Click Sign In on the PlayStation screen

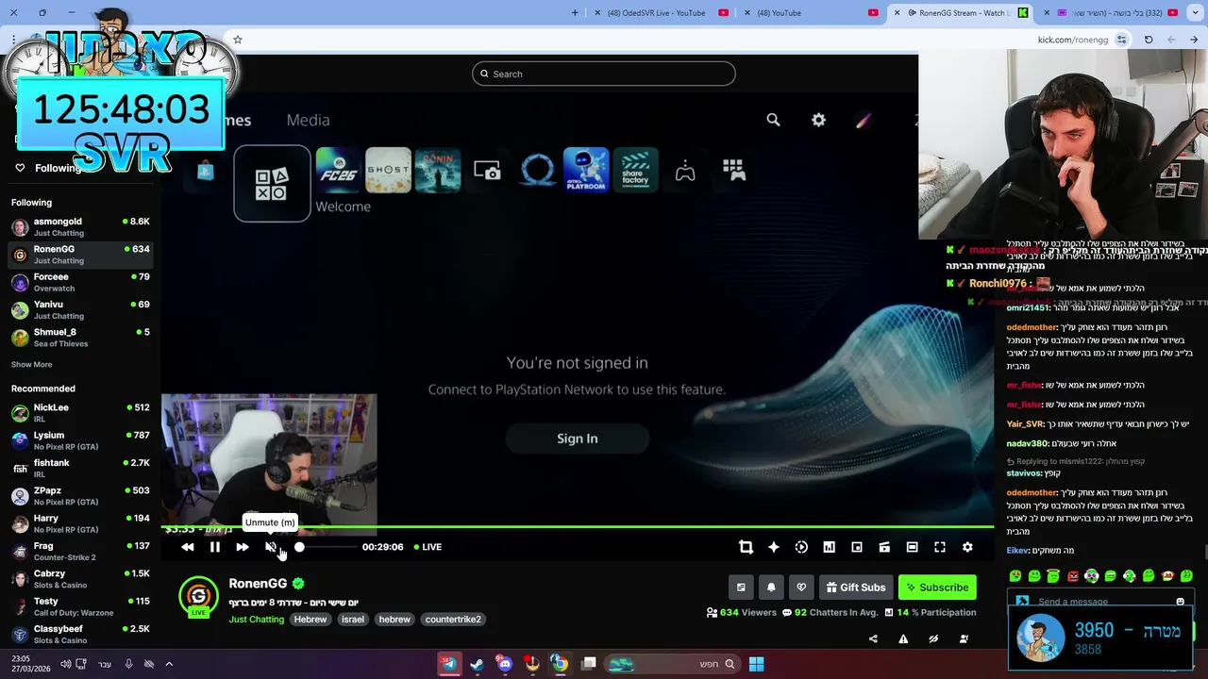(x=578, y=439)
